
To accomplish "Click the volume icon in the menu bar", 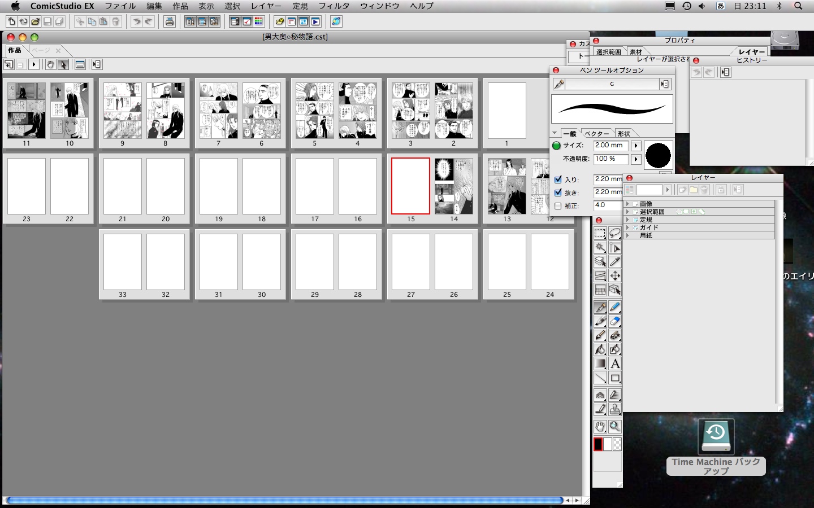I will click(x=702, y=6).
